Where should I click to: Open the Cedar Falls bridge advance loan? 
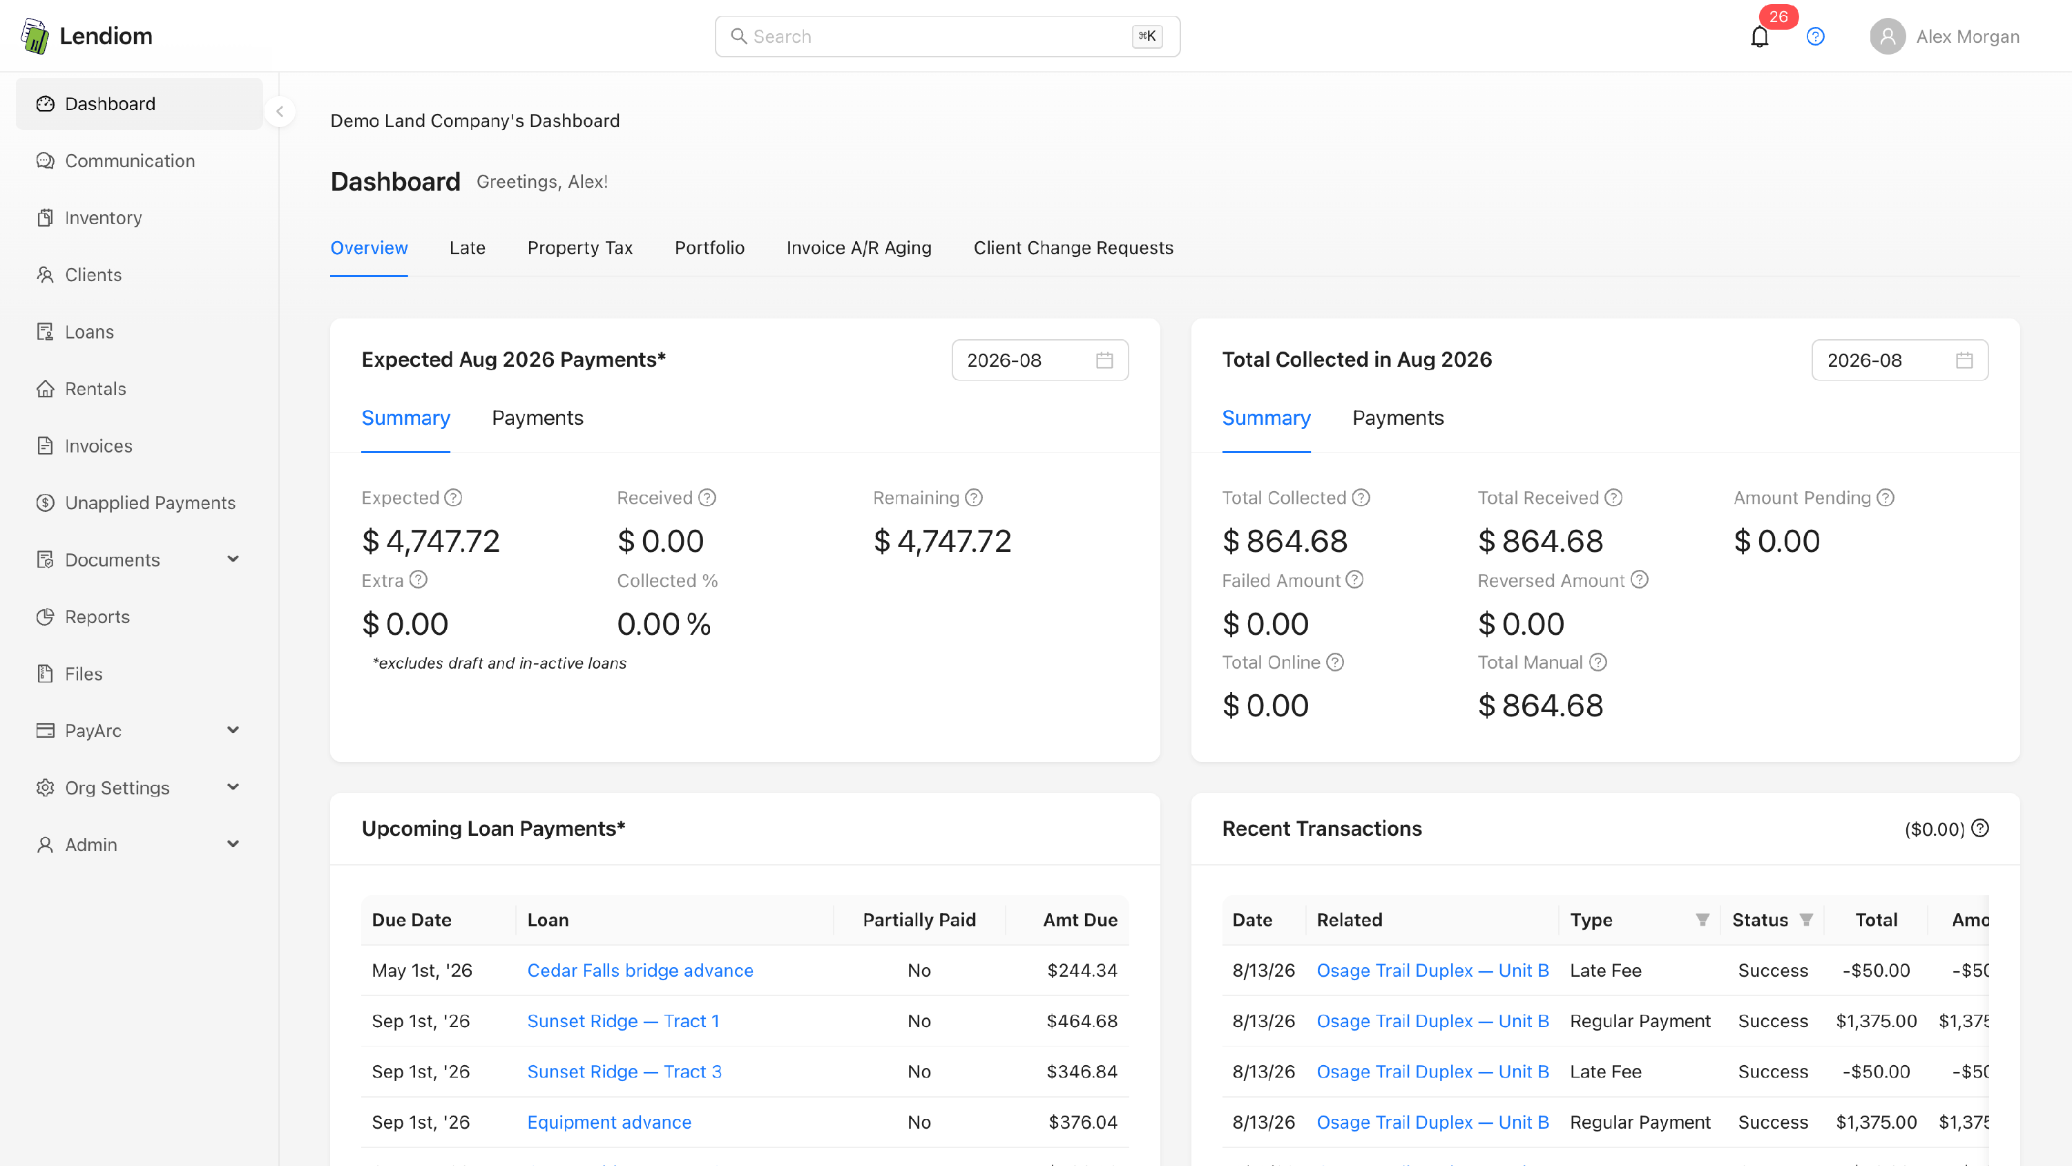(x=640, y=971)
